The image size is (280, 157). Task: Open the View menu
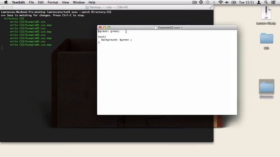pos(65,2)
